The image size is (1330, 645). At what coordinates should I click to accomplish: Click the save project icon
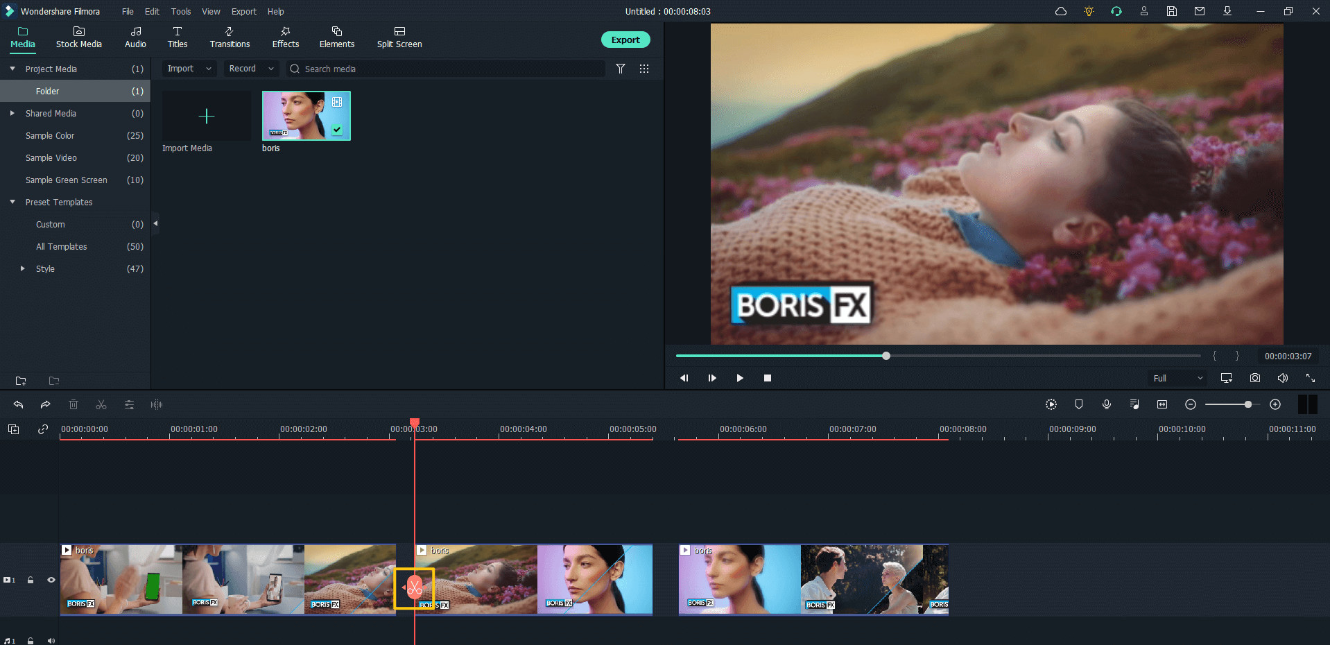1172,11
